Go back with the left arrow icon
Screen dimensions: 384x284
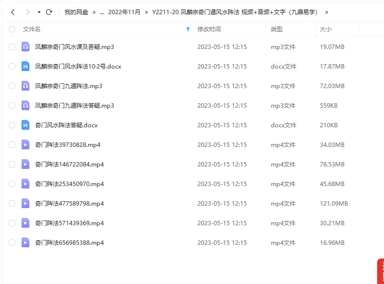pyautogui.click(x=13, y=12)
